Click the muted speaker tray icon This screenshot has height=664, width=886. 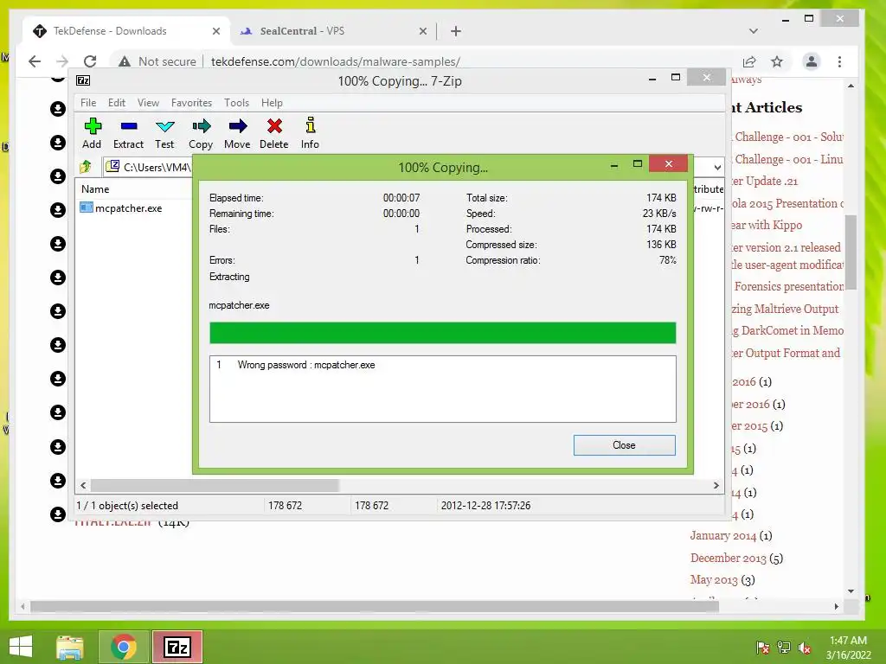(805, 648)
